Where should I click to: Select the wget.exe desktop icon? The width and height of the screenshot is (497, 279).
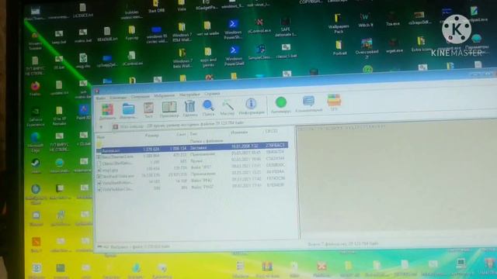click(x=394, y=46)
